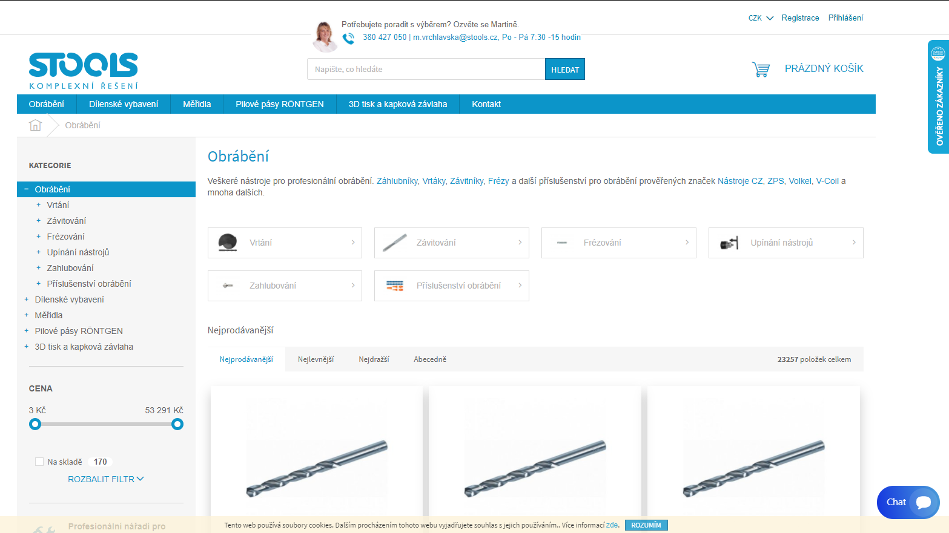Open Dílenské vybavení in top menu

[x=124, y=104]
